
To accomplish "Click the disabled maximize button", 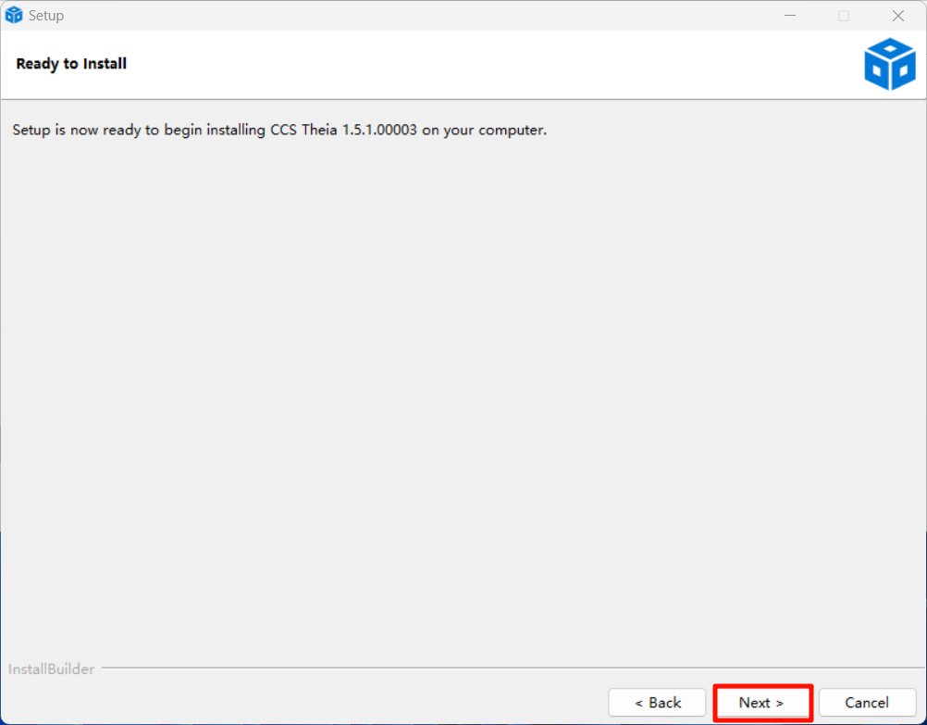I will point(844,16).
